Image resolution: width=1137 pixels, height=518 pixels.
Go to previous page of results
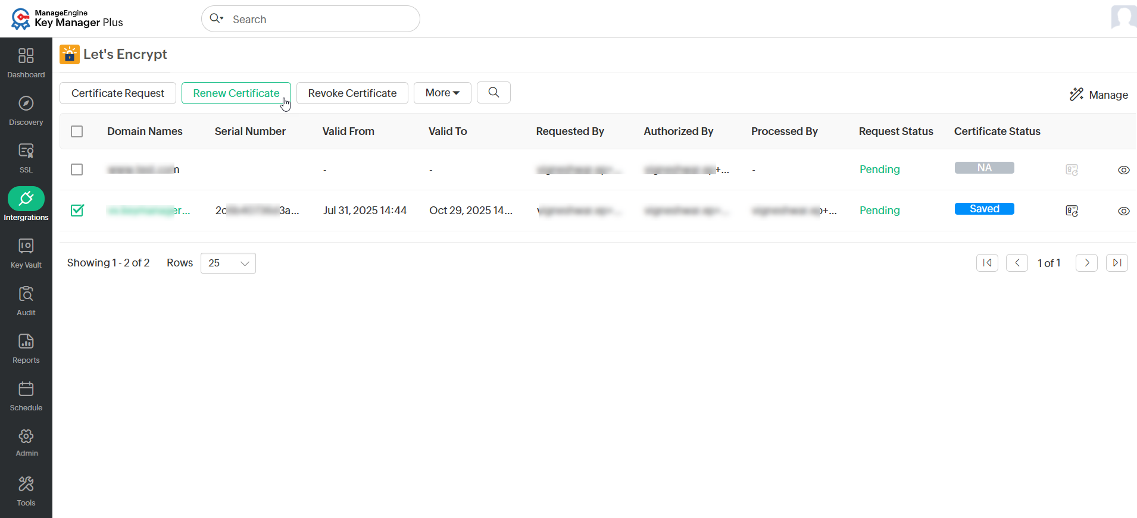1017,263
